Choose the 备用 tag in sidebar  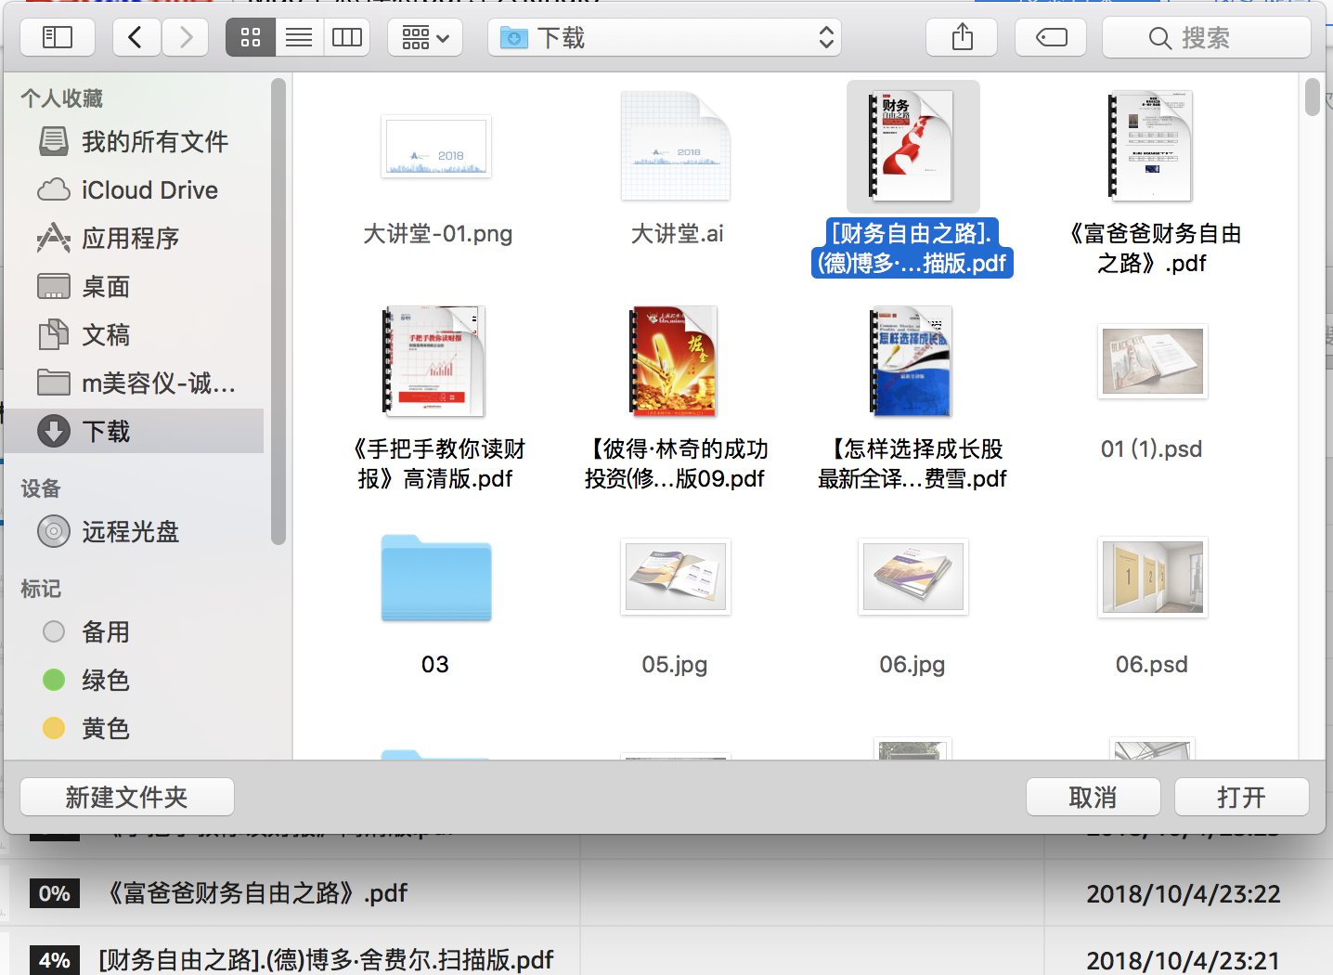pos(135,631)
